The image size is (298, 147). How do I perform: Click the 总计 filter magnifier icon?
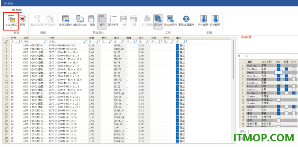pos(148,42)
